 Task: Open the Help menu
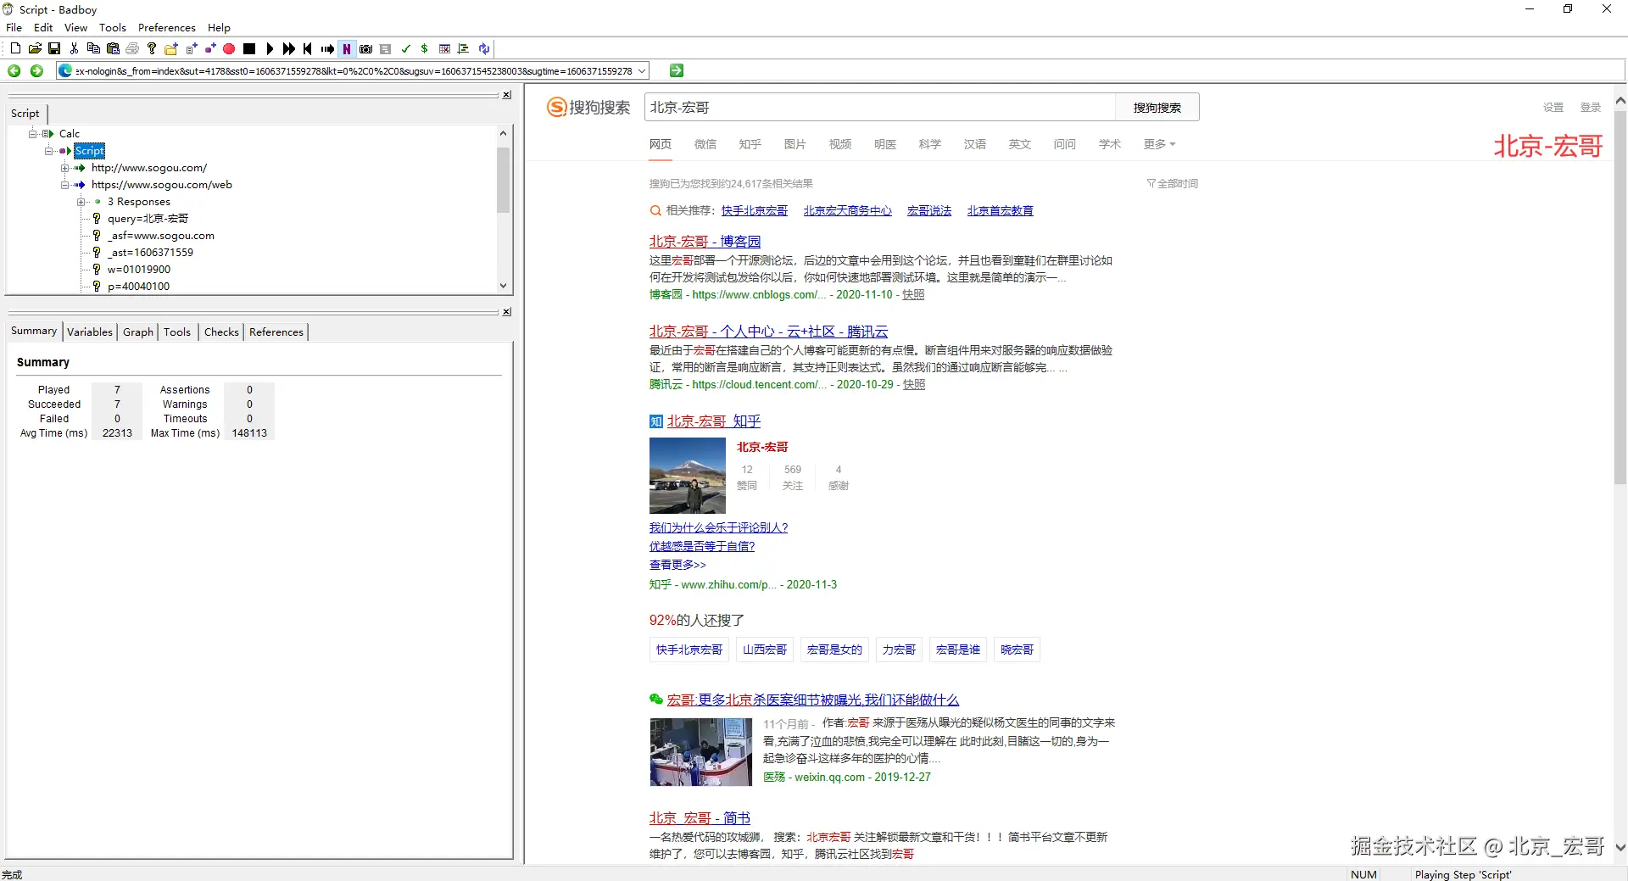pyautogui.click(x=219, y=28)
